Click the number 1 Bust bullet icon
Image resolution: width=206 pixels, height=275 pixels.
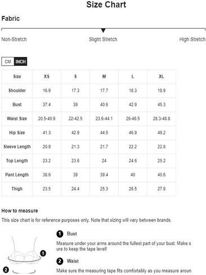60,234
